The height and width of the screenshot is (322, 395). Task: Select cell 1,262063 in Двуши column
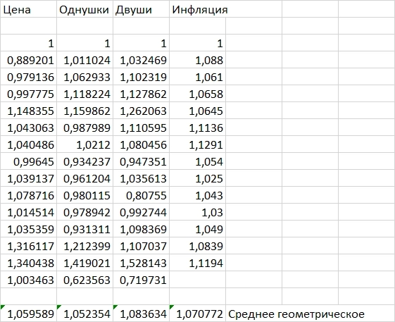point(141,111)
